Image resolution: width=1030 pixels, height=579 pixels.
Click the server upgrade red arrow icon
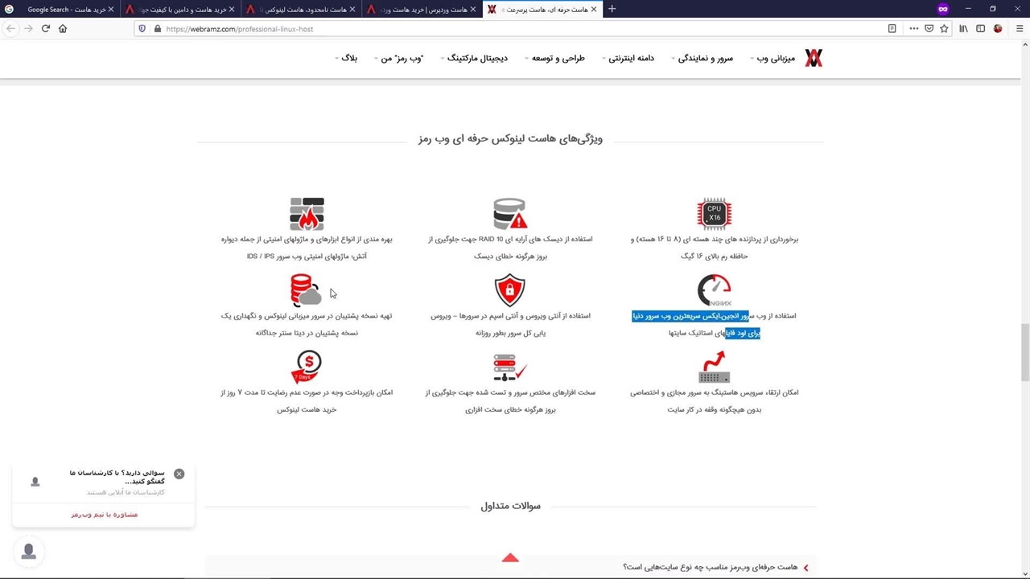point(714,368)
